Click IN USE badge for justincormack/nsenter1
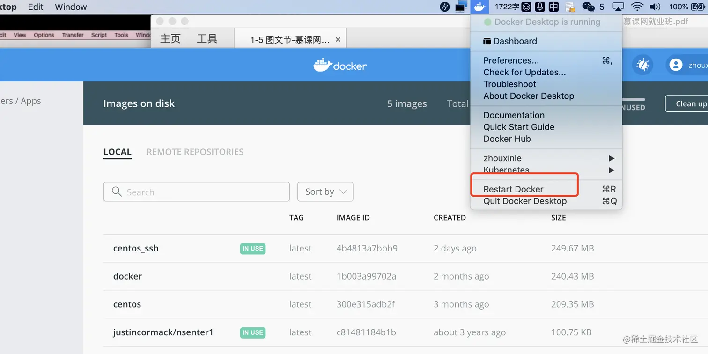The image size is (708, 354). tap(253, 333)
